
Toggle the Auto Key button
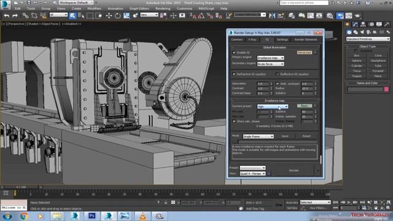(x=292, y=203)
